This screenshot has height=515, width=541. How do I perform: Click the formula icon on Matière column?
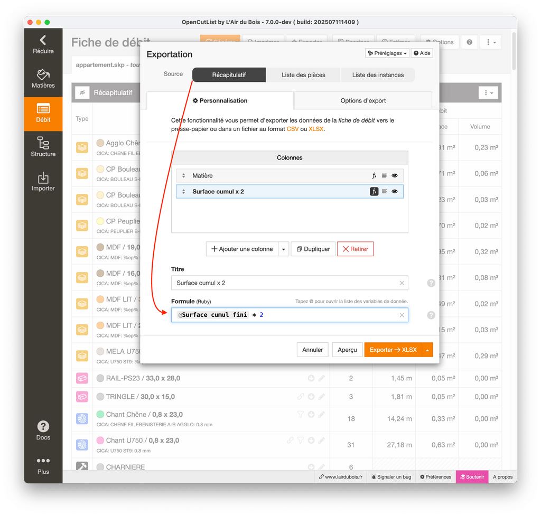point(374,175)
